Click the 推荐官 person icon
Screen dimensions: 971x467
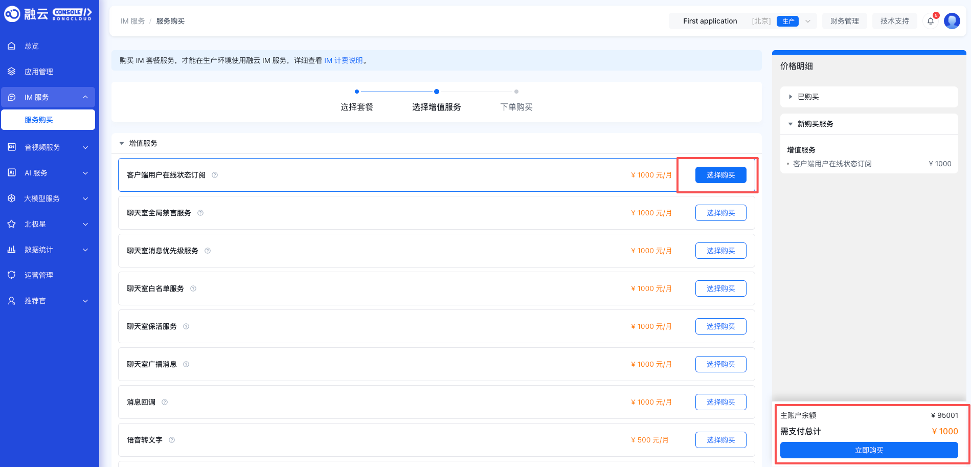(x=12, y=301)
